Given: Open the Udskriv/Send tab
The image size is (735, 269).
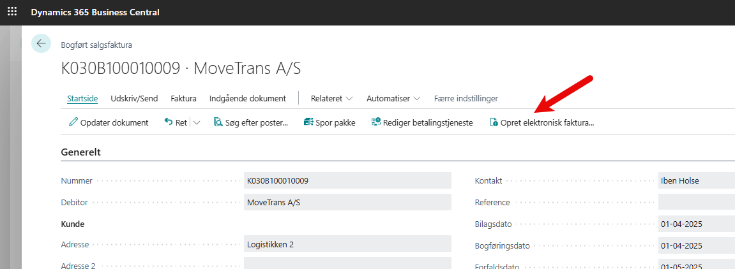Looking at the screenshot, I should pos(134,99).
